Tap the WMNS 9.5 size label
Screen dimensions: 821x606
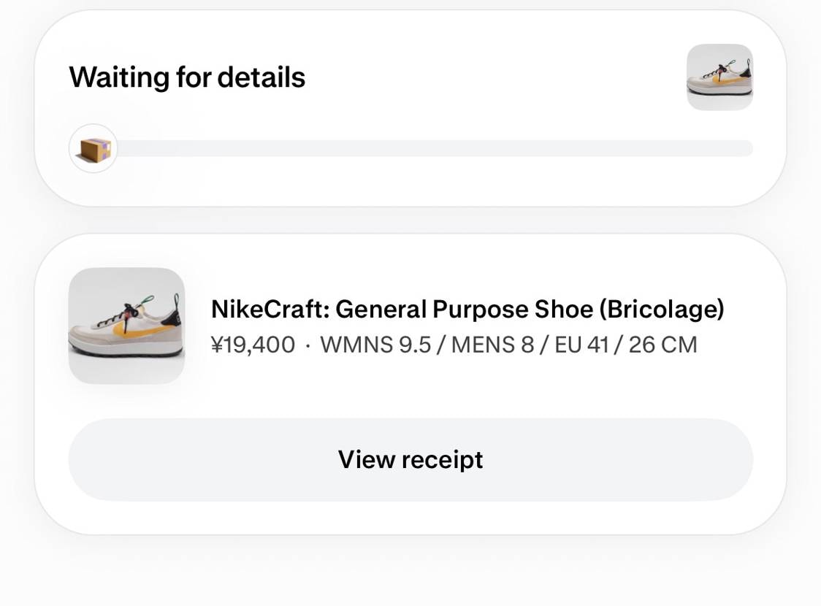tap(375, 345)
